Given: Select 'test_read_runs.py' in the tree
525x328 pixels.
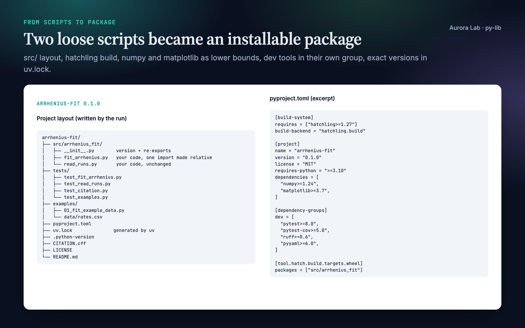Looking at the screenshot, I should click(87, 184).
